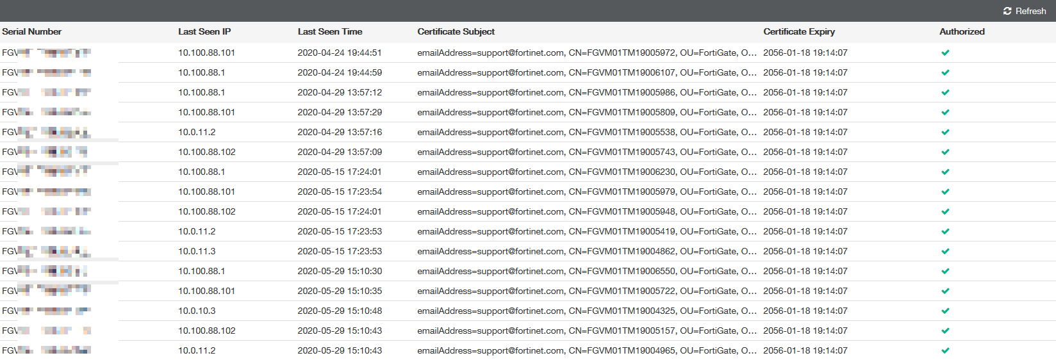Click authorized checkmark for CN=FGVM01TM19006230 row
The width and height of the screenshot is (1056, 360).
click(x=945, y=172)
